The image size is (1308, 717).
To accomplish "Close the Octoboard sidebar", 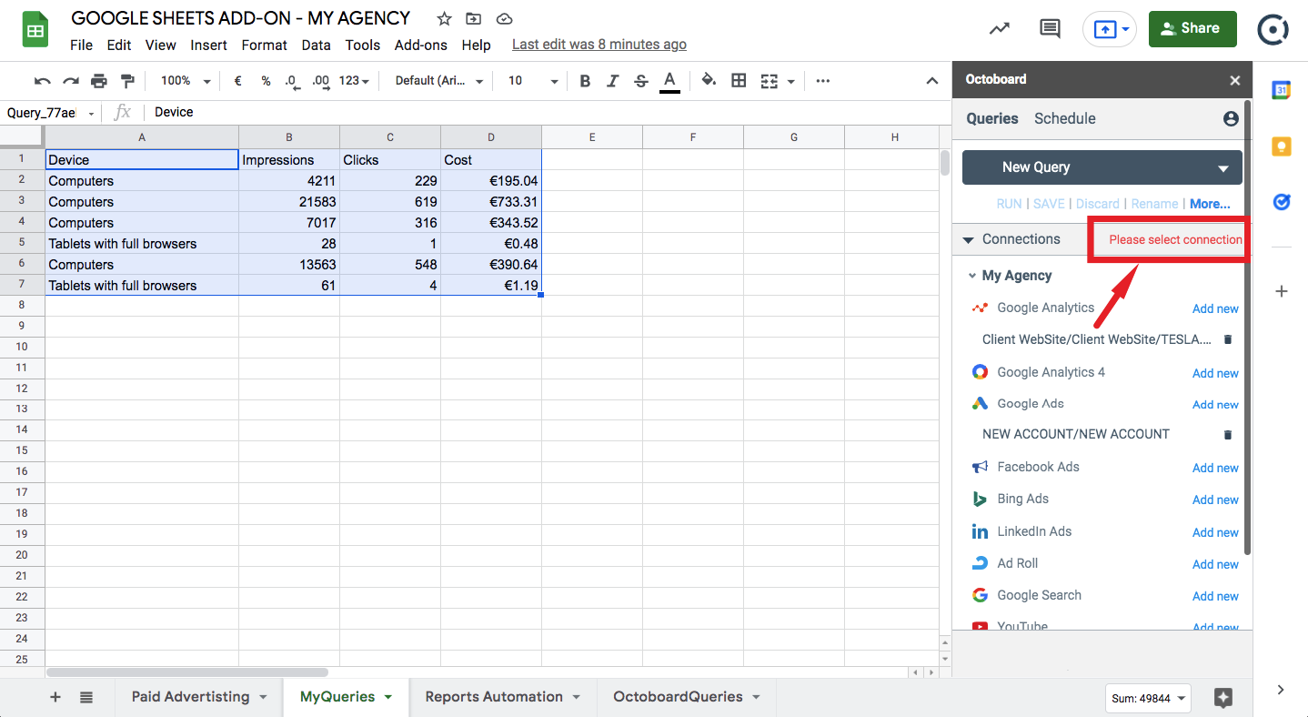I will pyautogui.click(x=1234, y=80).
